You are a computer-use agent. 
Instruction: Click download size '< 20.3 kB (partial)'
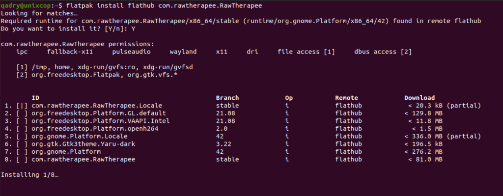(x=445, y=106)
